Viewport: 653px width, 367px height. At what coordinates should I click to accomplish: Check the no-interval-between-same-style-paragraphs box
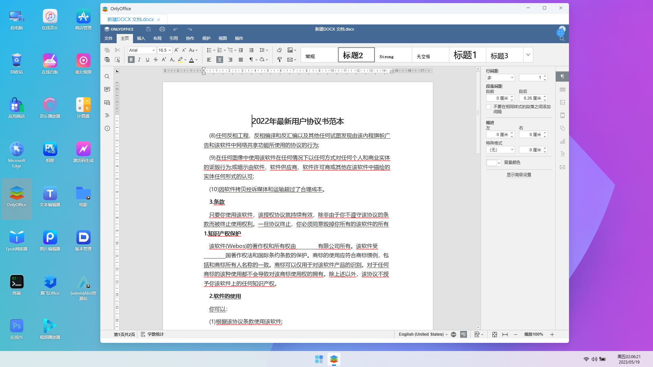(488, 107)
